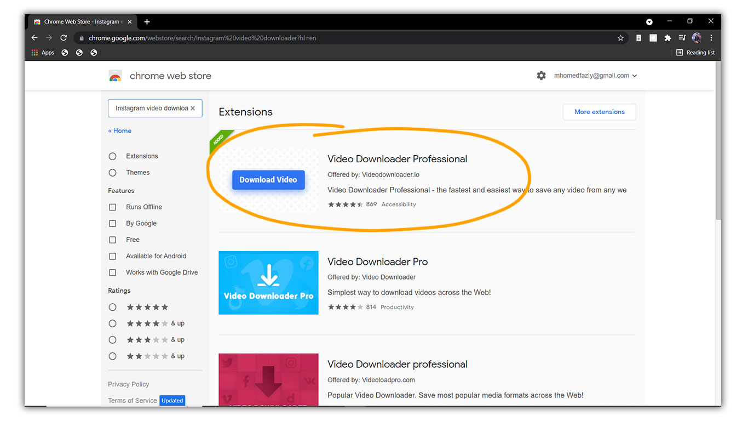Clear the Instagram video search box

point(193,109)
